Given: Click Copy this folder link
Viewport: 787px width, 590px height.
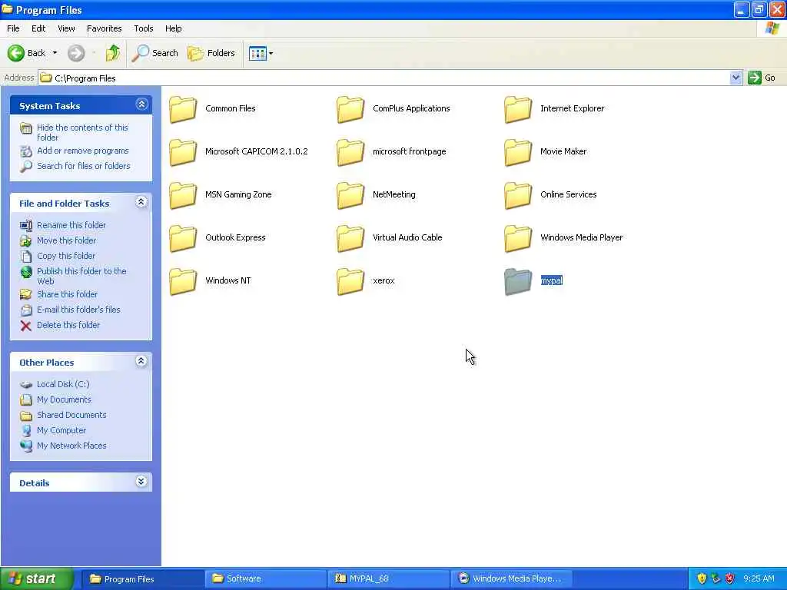Looking at the screenshot, I should pos(66,256).
